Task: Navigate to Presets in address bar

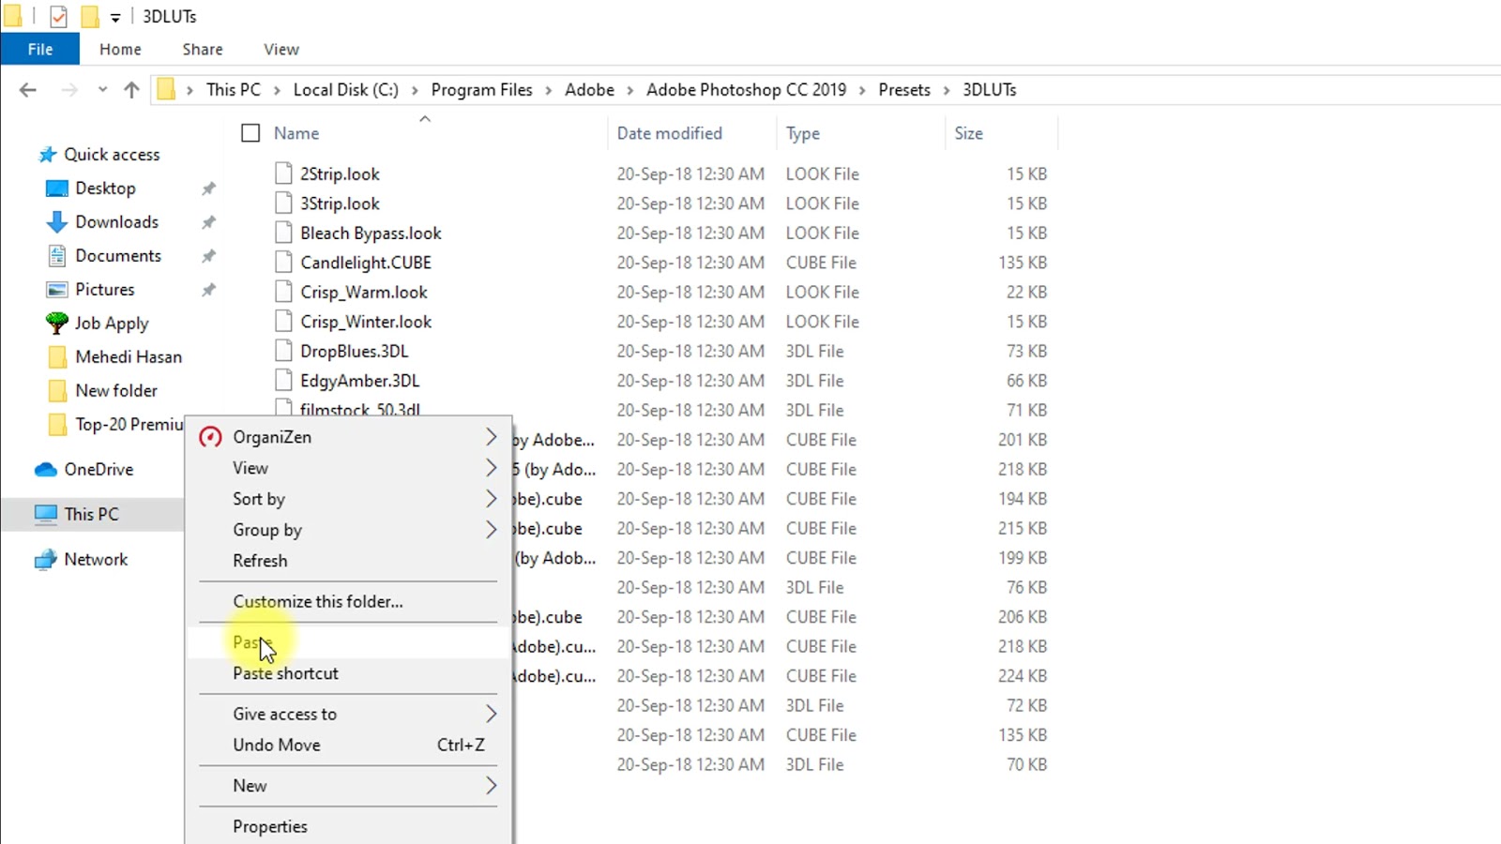Action: point(904,90)
